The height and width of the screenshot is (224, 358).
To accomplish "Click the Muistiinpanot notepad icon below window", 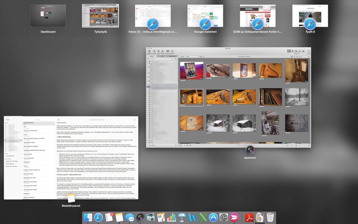I will [71, 198].
